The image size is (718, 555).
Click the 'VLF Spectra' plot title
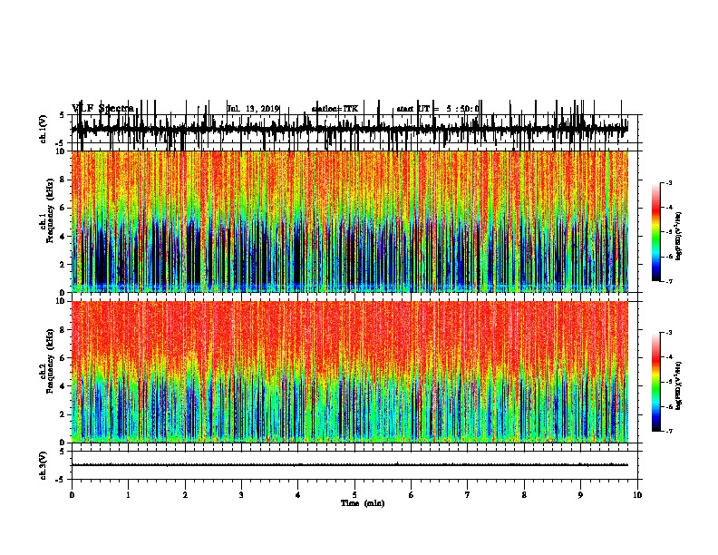(x=103, y=109)
